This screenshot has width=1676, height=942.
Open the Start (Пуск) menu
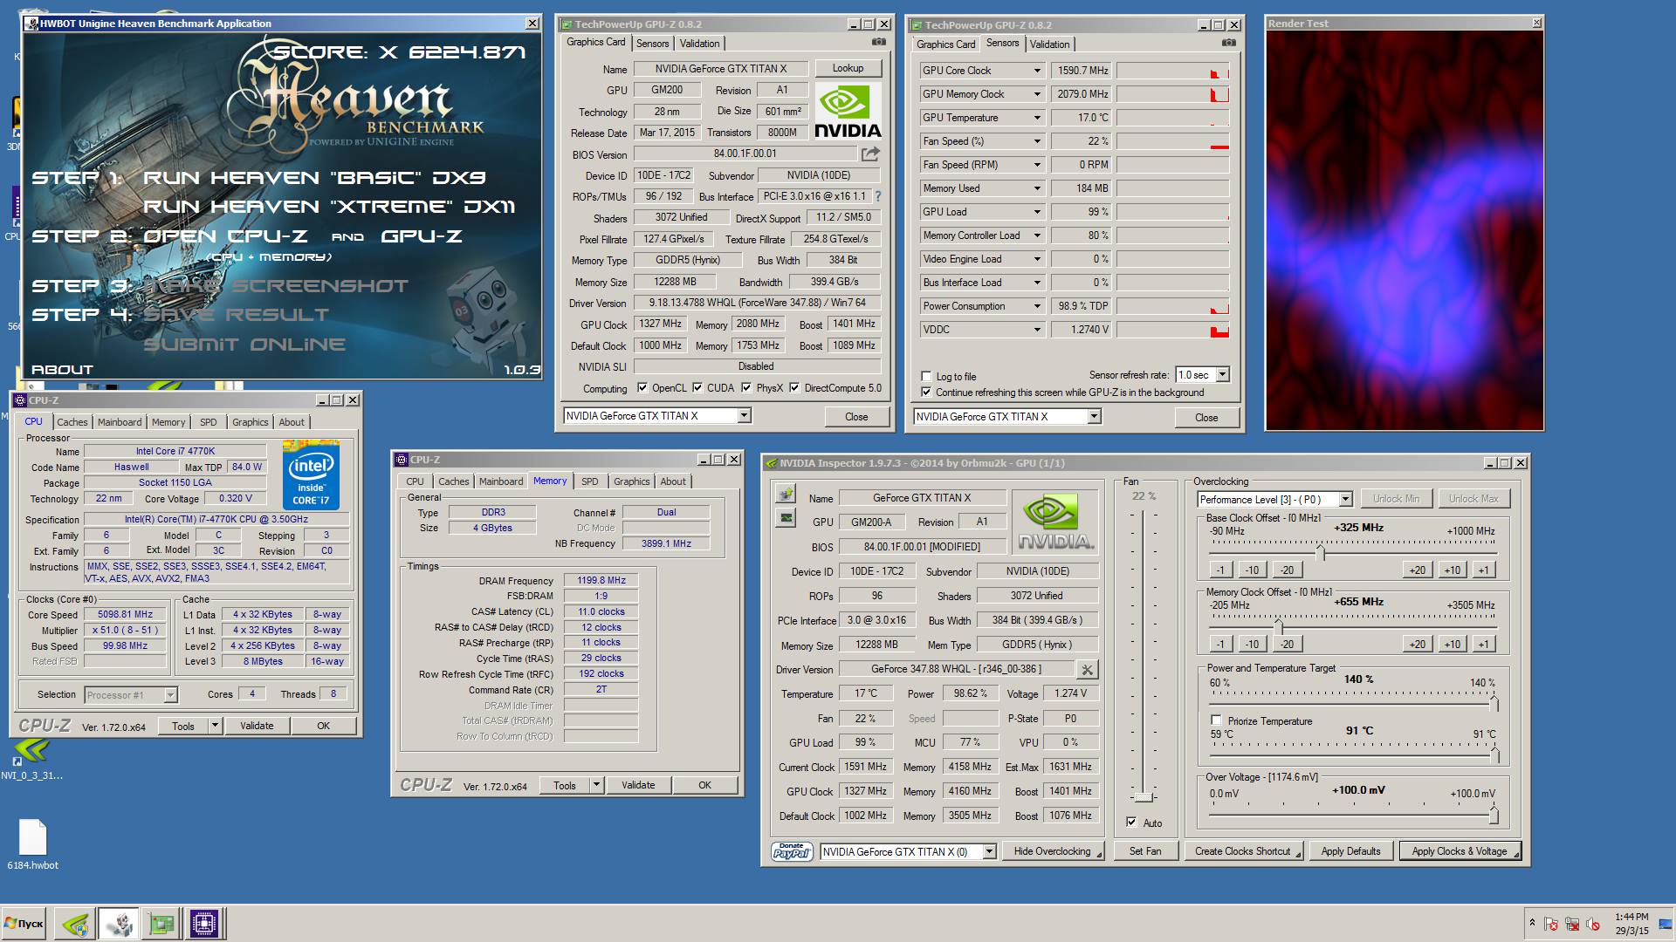[x=24, y=923]
